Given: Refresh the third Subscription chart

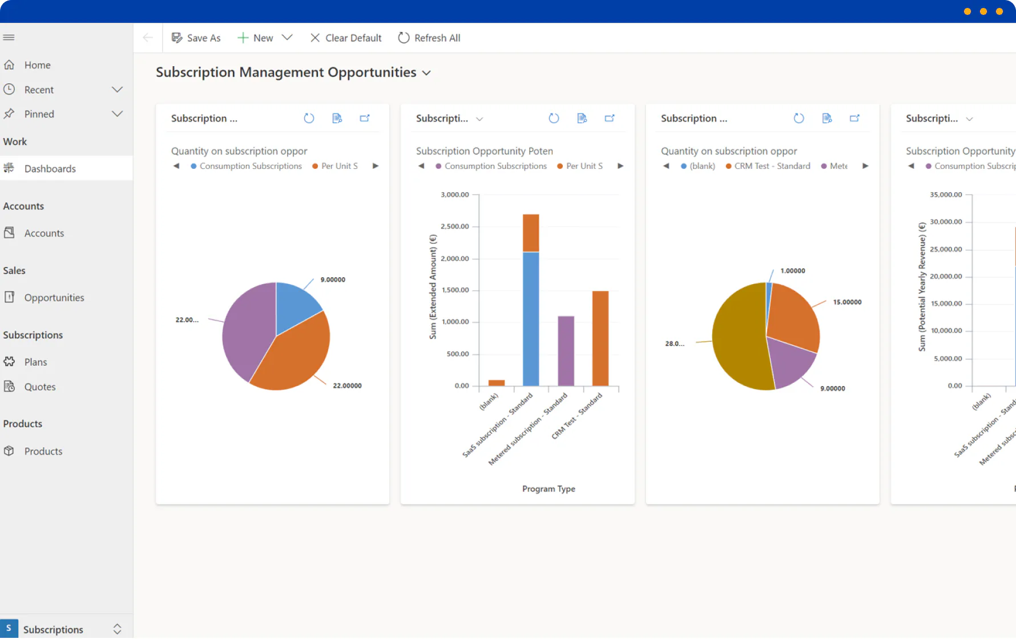Looking at the screenshot, I should click(799, 118).
